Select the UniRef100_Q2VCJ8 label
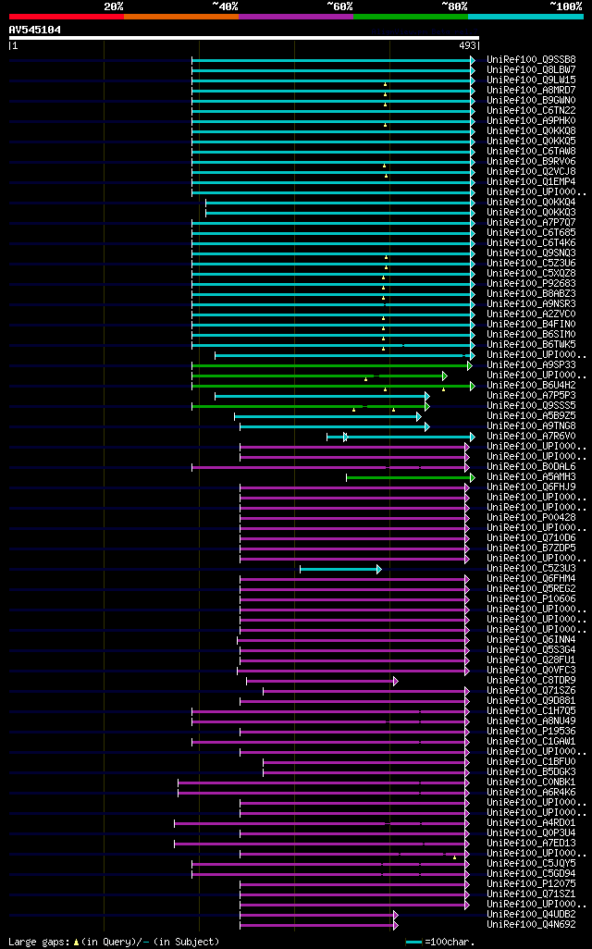The height and width of the screenshot is (949, 592). tap(532, 171)
